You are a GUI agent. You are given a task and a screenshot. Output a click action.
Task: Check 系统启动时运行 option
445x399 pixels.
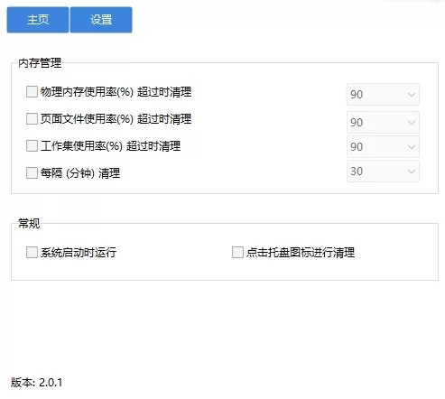coord(32,252)
